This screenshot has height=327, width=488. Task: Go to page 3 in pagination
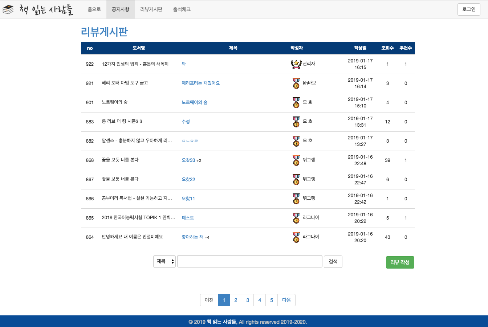(248, 300)
